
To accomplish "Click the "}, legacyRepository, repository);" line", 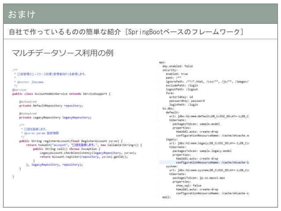I will [x=55, y=165].
